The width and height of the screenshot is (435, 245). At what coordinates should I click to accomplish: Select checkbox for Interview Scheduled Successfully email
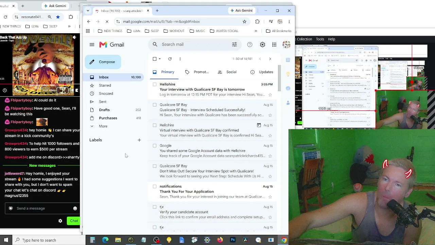[x=155, y=105]
